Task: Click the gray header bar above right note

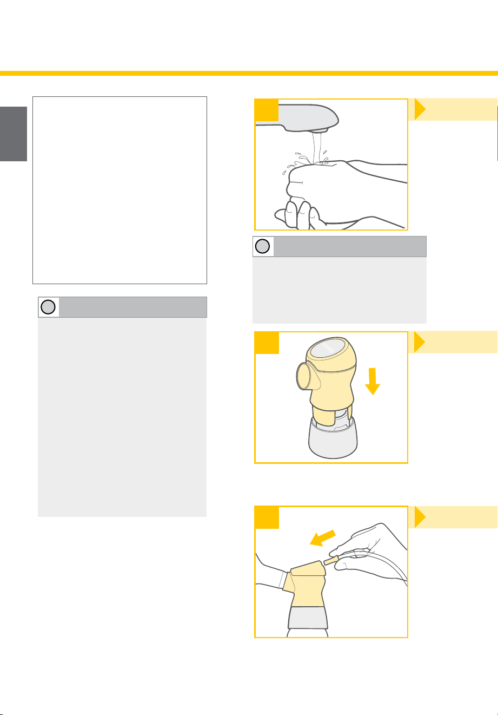Action: 340,246
